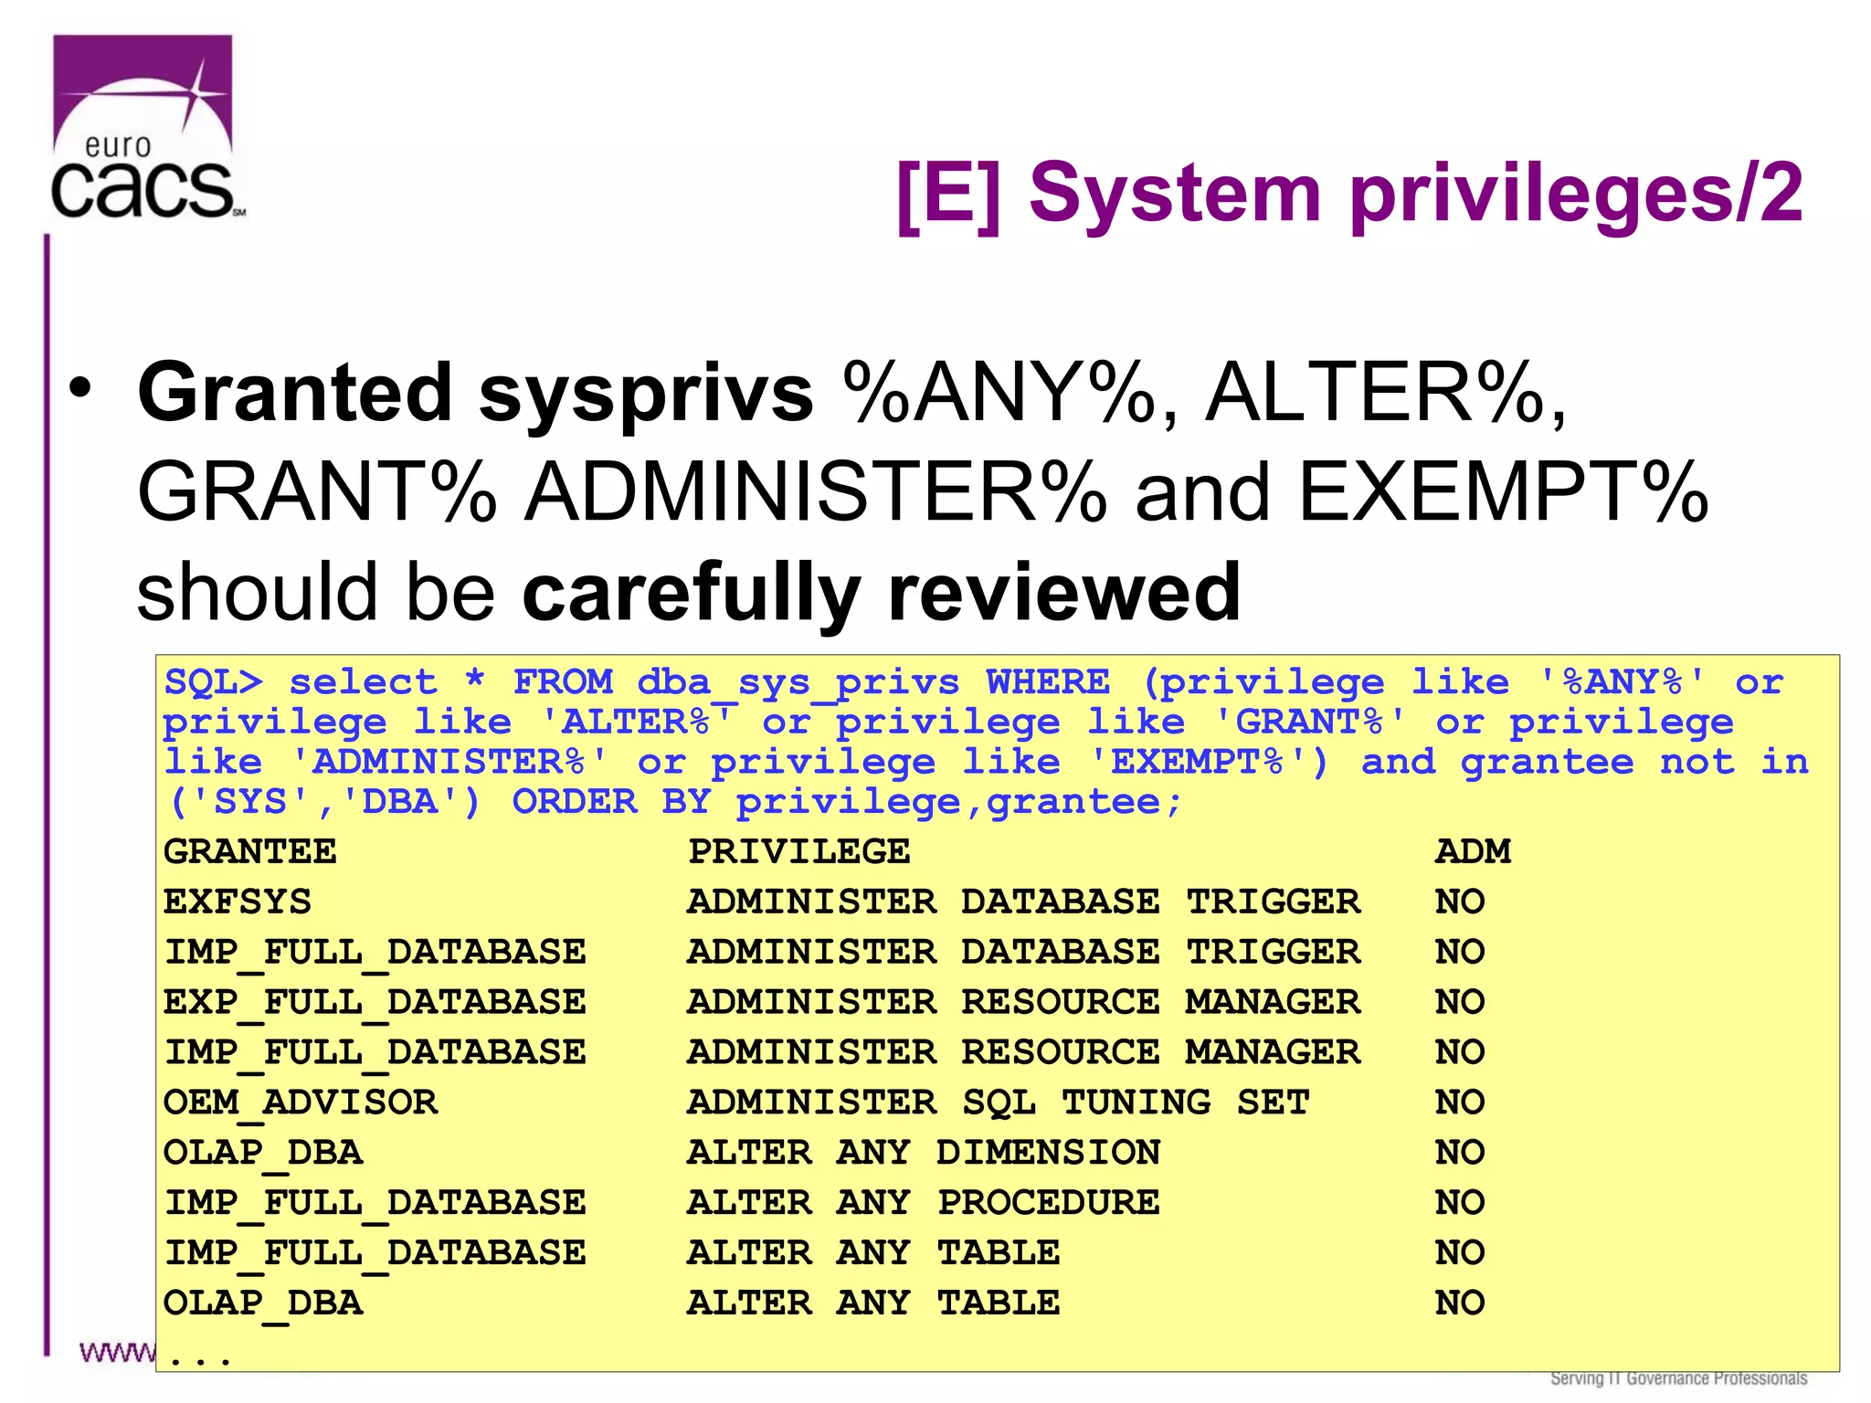The width and height of the screenshot is (1871, 1403).
Task: Click 'ALTER ANY PROCEDURE' privilege cell
Action: point(924,1203)
